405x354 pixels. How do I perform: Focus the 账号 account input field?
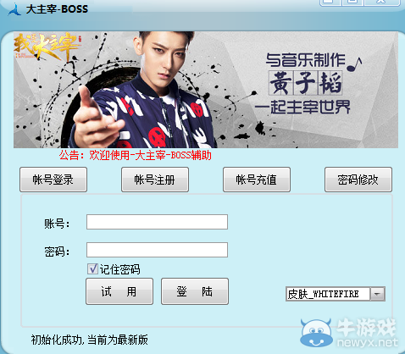coord(157,222)
